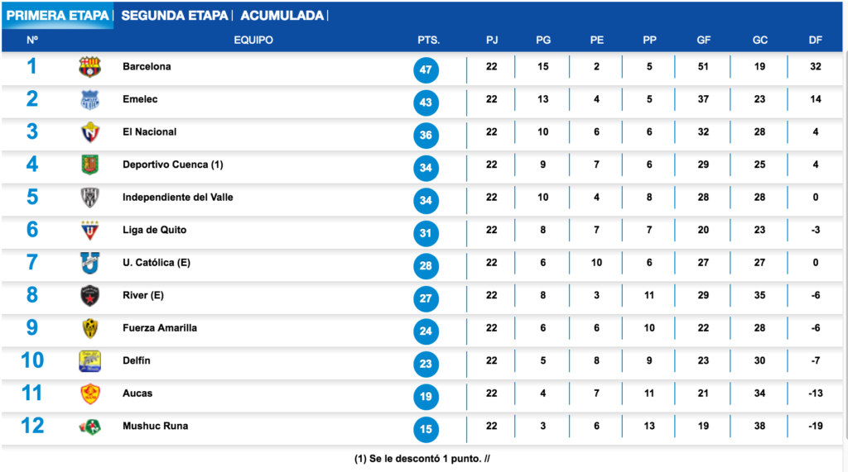Viewport: 848px width, 472px height.
Task: Click the Fuerza Amarilla crest icon
Action: tap(89, 328)
